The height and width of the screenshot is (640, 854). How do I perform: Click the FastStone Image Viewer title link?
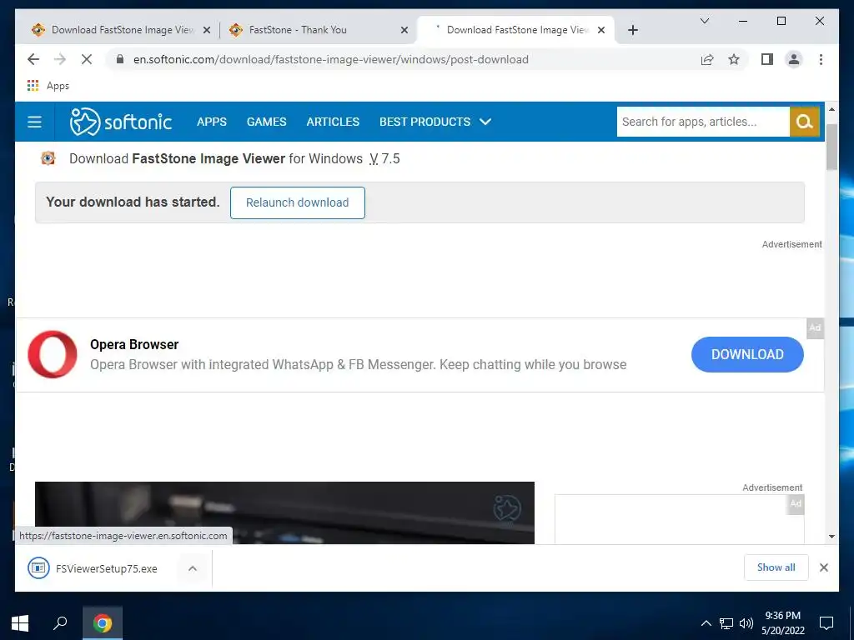pyautogui.click(x=208, y=158)
